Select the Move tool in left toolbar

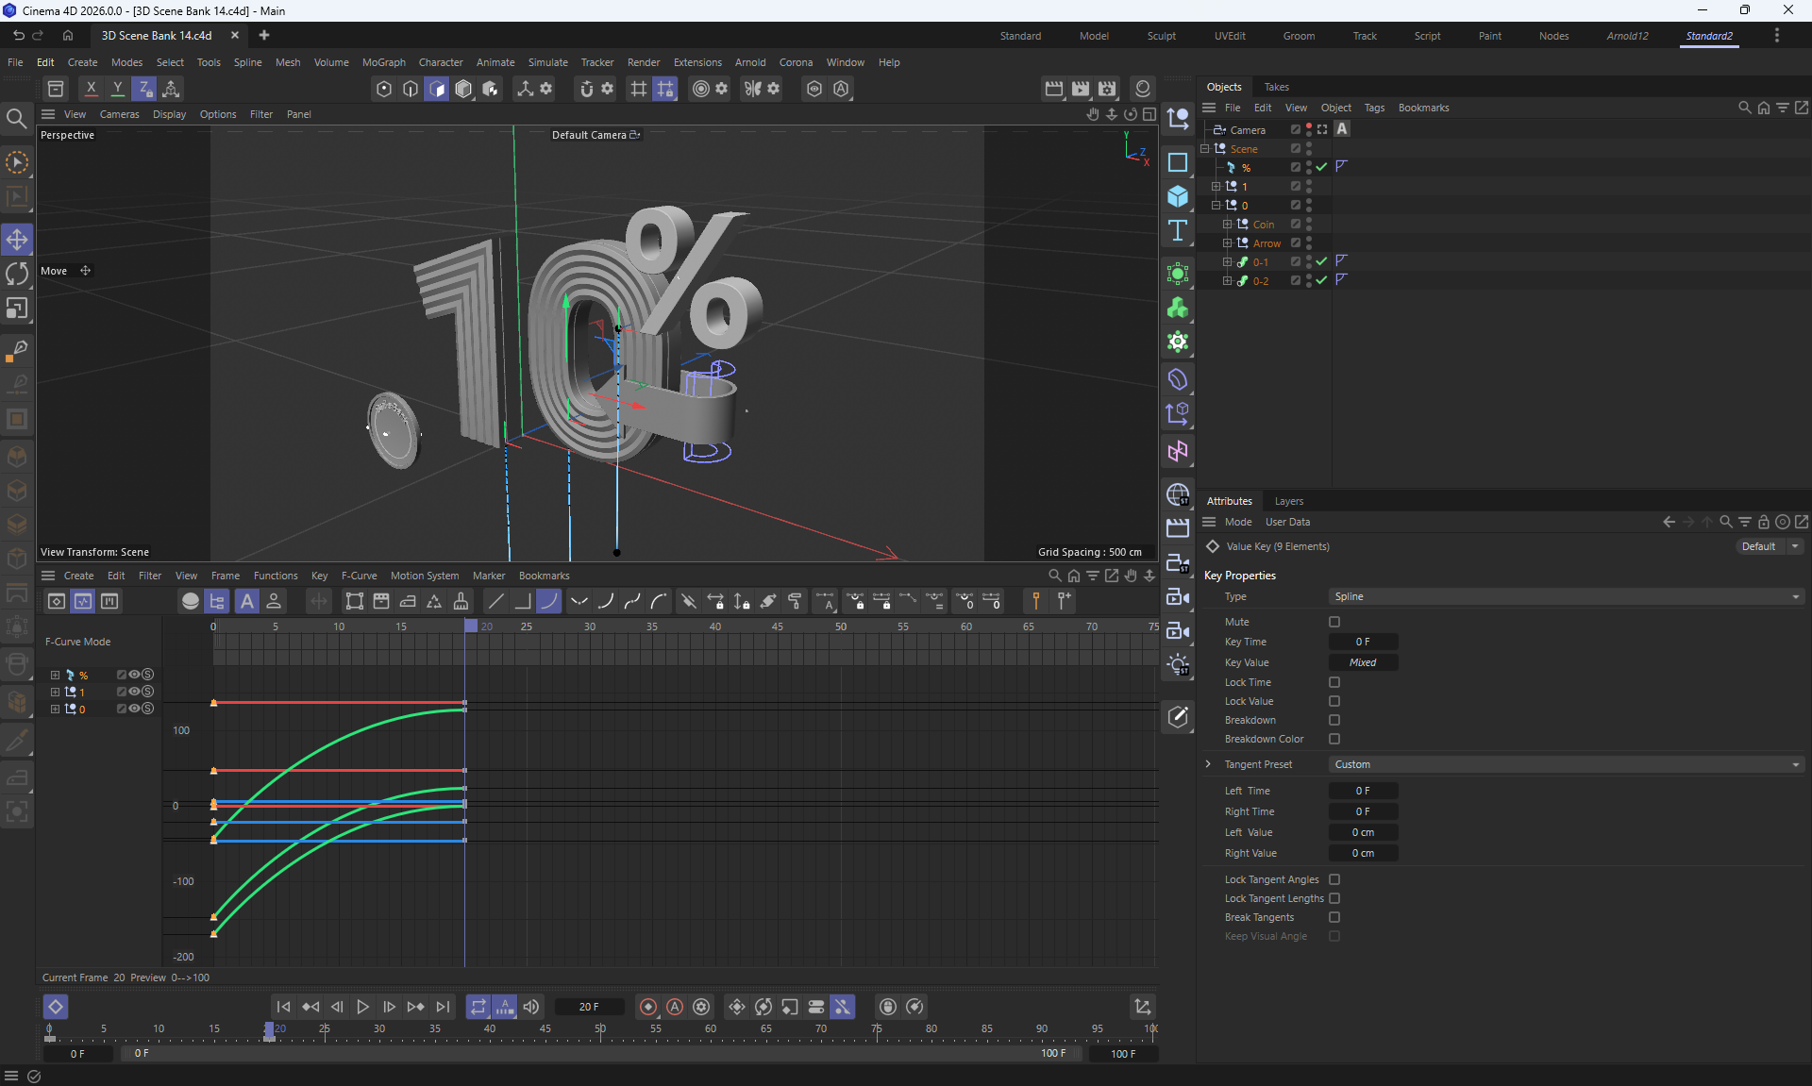(x=17, y=240)
